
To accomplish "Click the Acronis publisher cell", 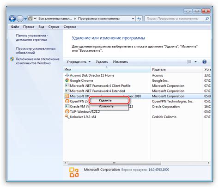I will tap(158, 75).
